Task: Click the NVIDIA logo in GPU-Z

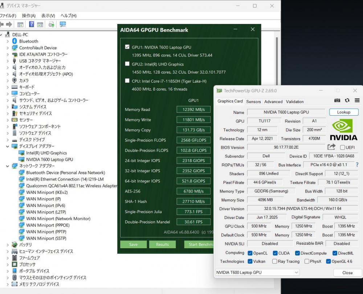Action: tap(343, 130)
